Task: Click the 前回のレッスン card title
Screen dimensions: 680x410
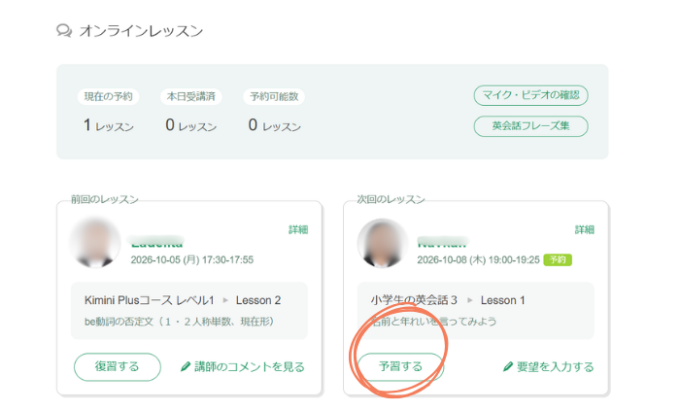Action: [x=105, y=199]
